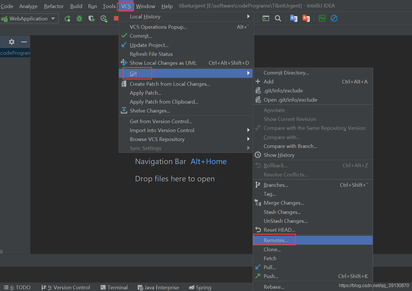Choose Refresh File Status
412x291 pixels.
point(186,54)
